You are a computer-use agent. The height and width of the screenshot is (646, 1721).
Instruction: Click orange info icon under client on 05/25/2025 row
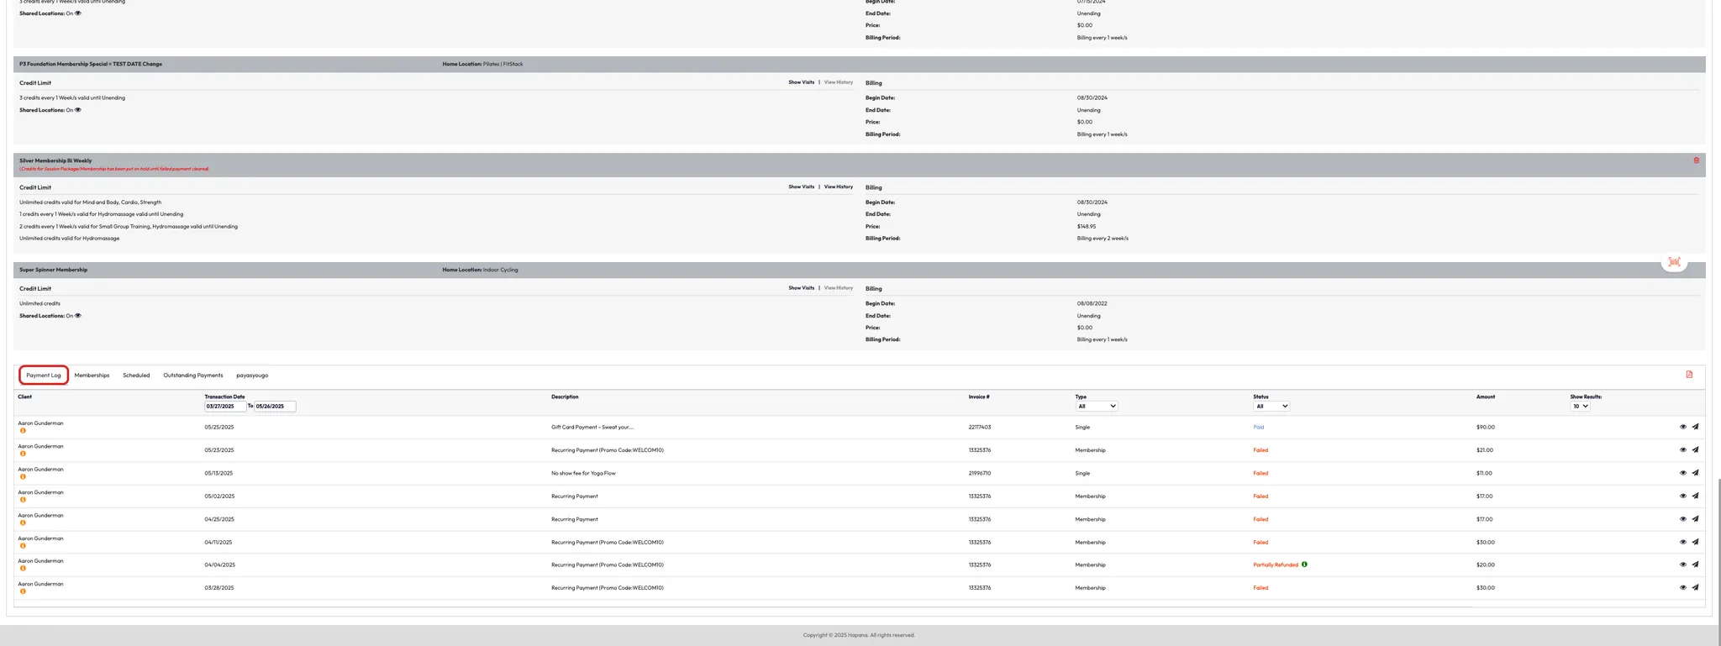[23, 431]
